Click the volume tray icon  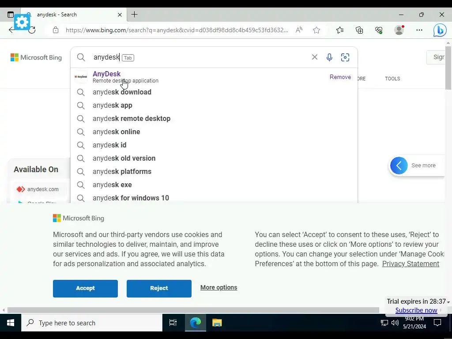click(395, 323)
